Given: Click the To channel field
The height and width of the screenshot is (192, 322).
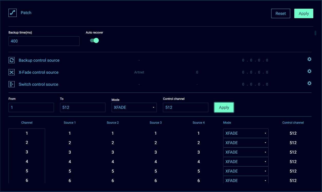Looking at the screenshot, I should coord(83,108).
